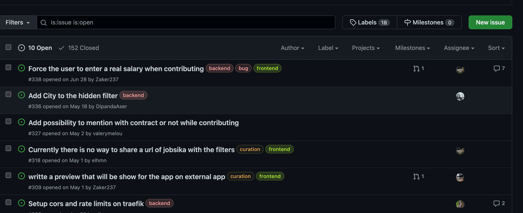Expand the Label filter
The image size is (523, 213).
coord(328,48)
